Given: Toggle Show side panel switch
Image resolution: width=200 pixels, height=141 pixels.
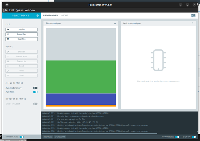Looking at the screenshot, I should [22, 137].
